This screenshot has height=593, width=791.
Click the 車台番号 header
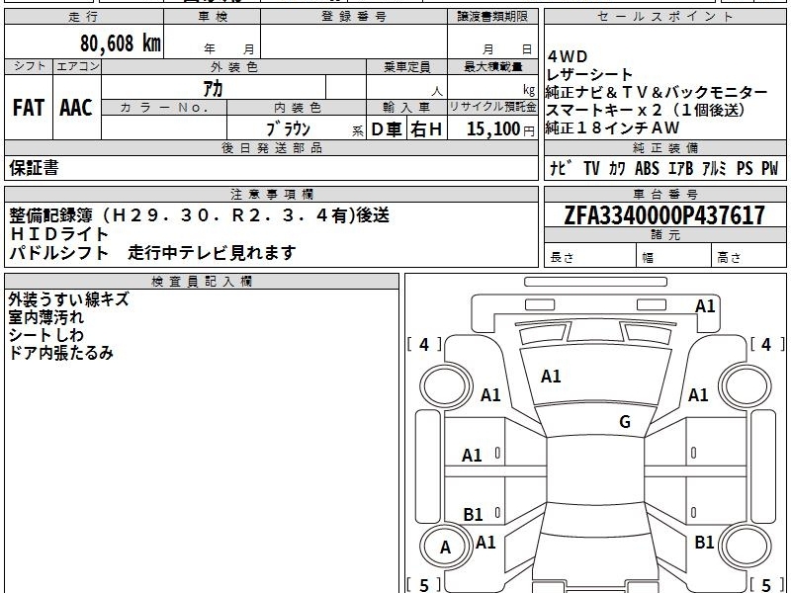tap(664, 194)
